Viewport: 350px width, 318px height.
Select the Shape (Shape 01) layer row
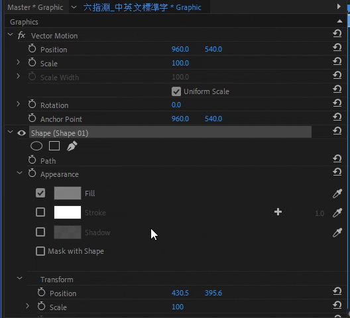[170, 133]
